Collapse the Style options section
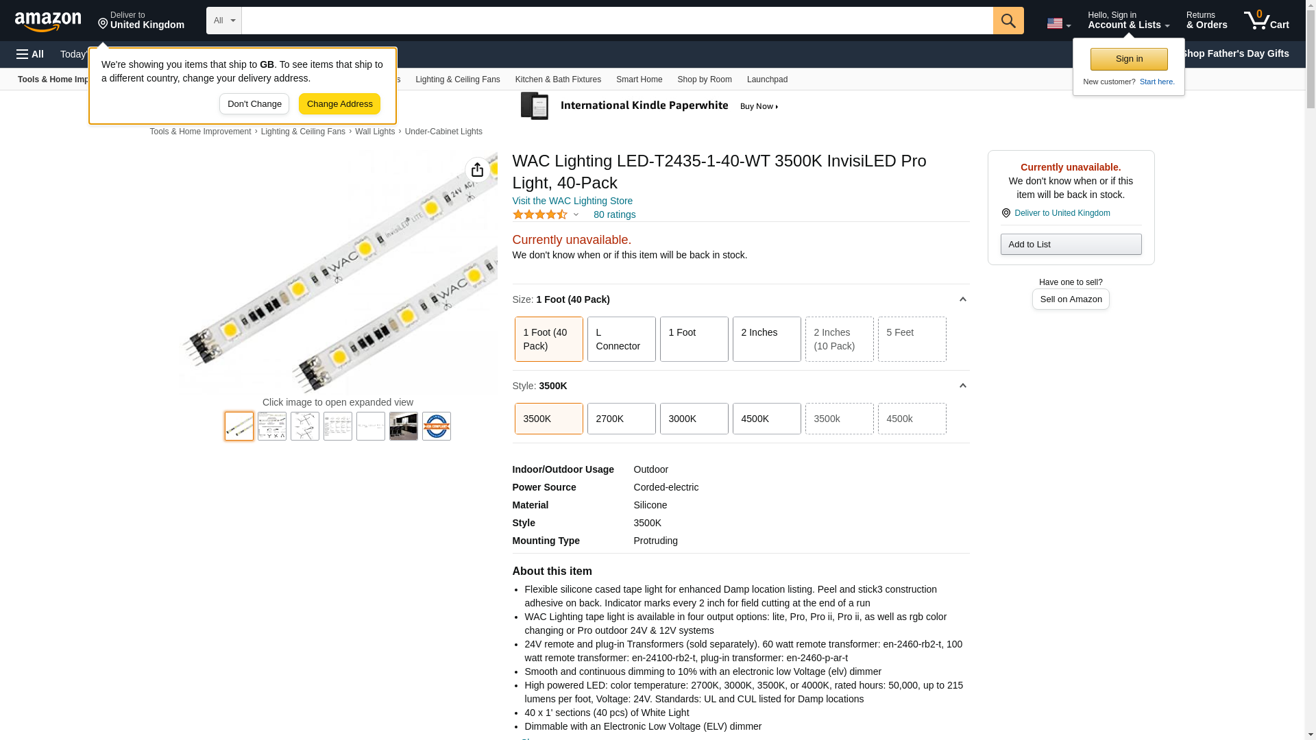The height and width of the screenshot is (740, 1316). coord(962,386)
